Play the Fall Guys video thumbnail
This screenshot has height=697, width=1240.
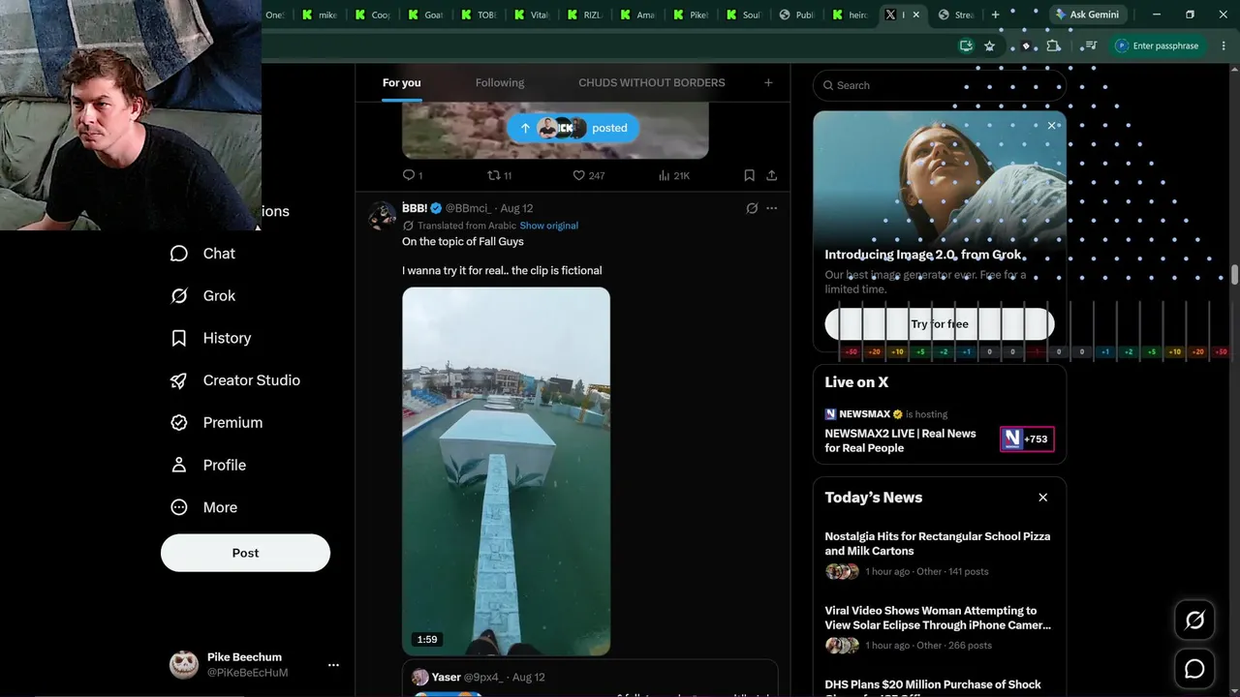click(506, 471)
